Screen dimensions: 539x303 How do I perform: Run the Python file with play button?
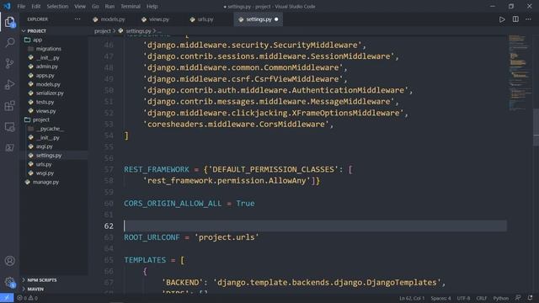[x=502, y=19]
